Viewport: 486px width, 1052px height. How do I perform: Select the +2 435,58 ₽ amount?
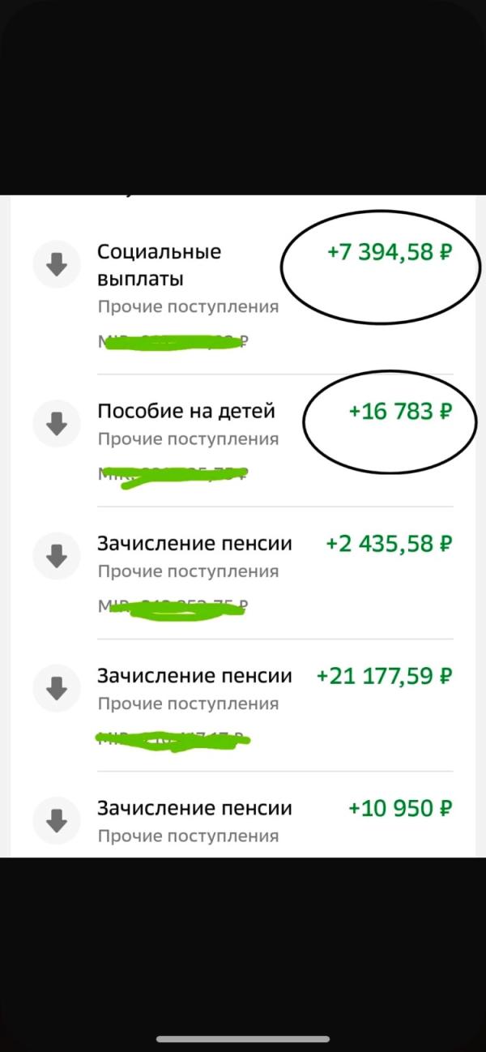[388, 544]
